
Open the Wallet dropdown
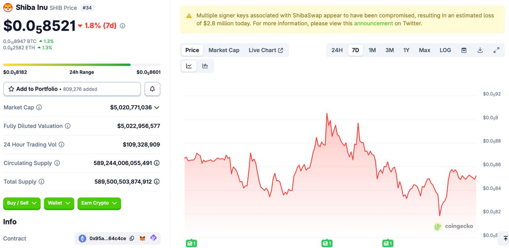coord(59,203)
